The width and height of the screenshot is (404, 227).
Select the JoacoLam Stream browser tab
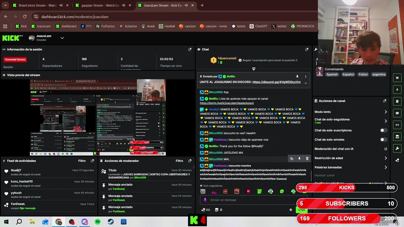coord(166,5)
